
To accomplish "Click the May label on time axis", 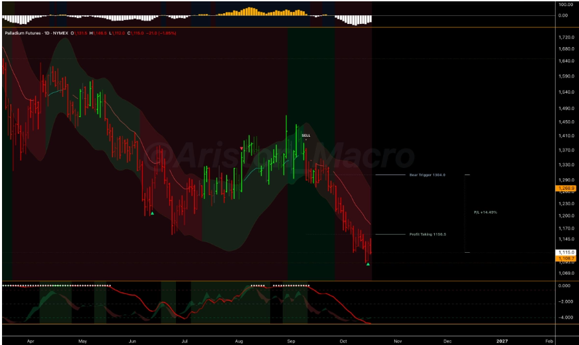I will [x=83, y=341].
